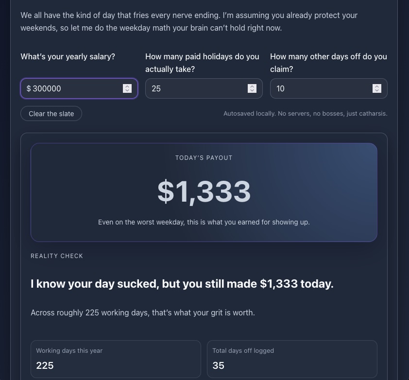The image size is (409, 380).
Task: Increment the other days off value
Action: (376, 86)
